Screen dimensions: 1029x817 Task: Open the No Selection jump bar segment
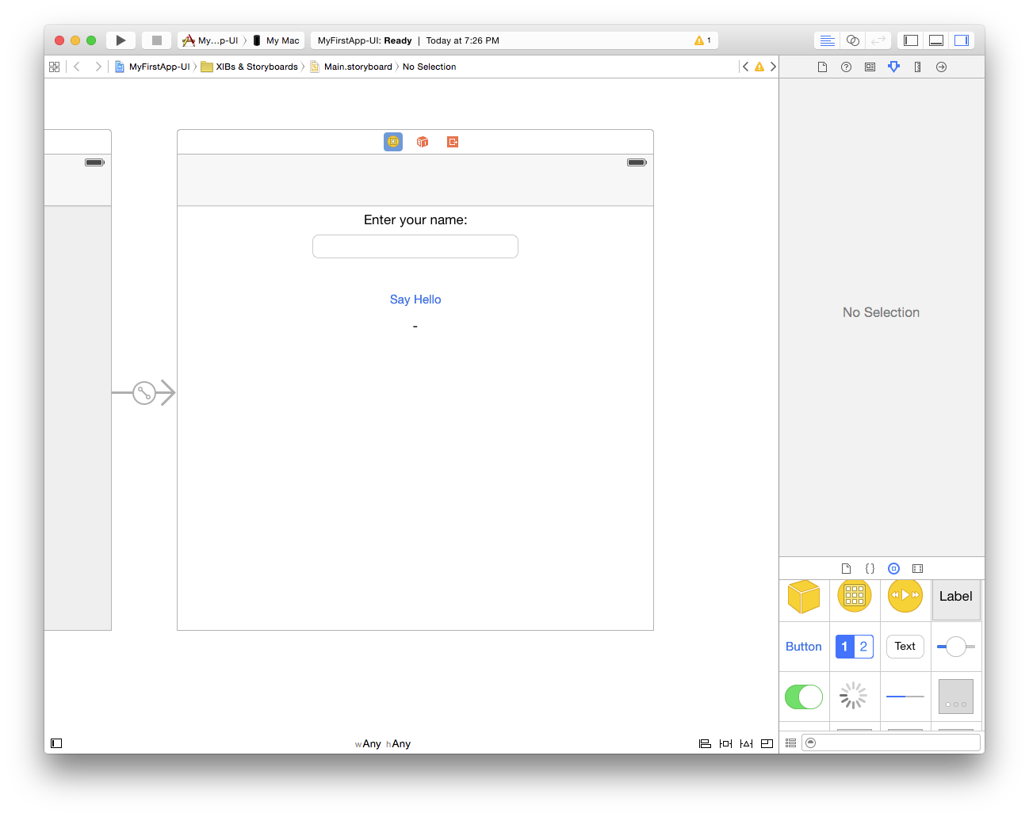(x=429, y=67)
